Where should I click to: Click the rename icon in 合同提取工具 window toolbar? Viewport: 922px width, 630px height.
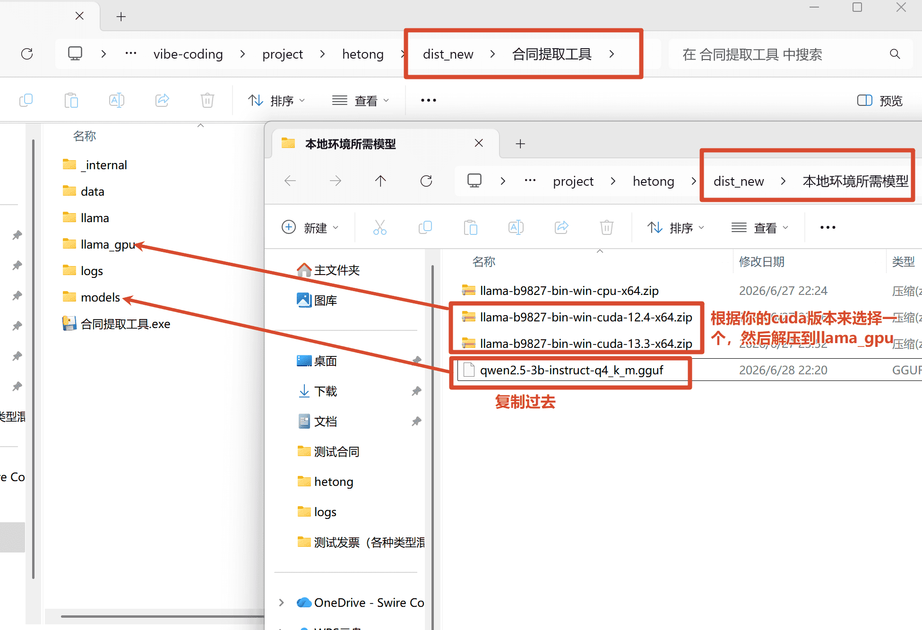[x=117, y=100]
